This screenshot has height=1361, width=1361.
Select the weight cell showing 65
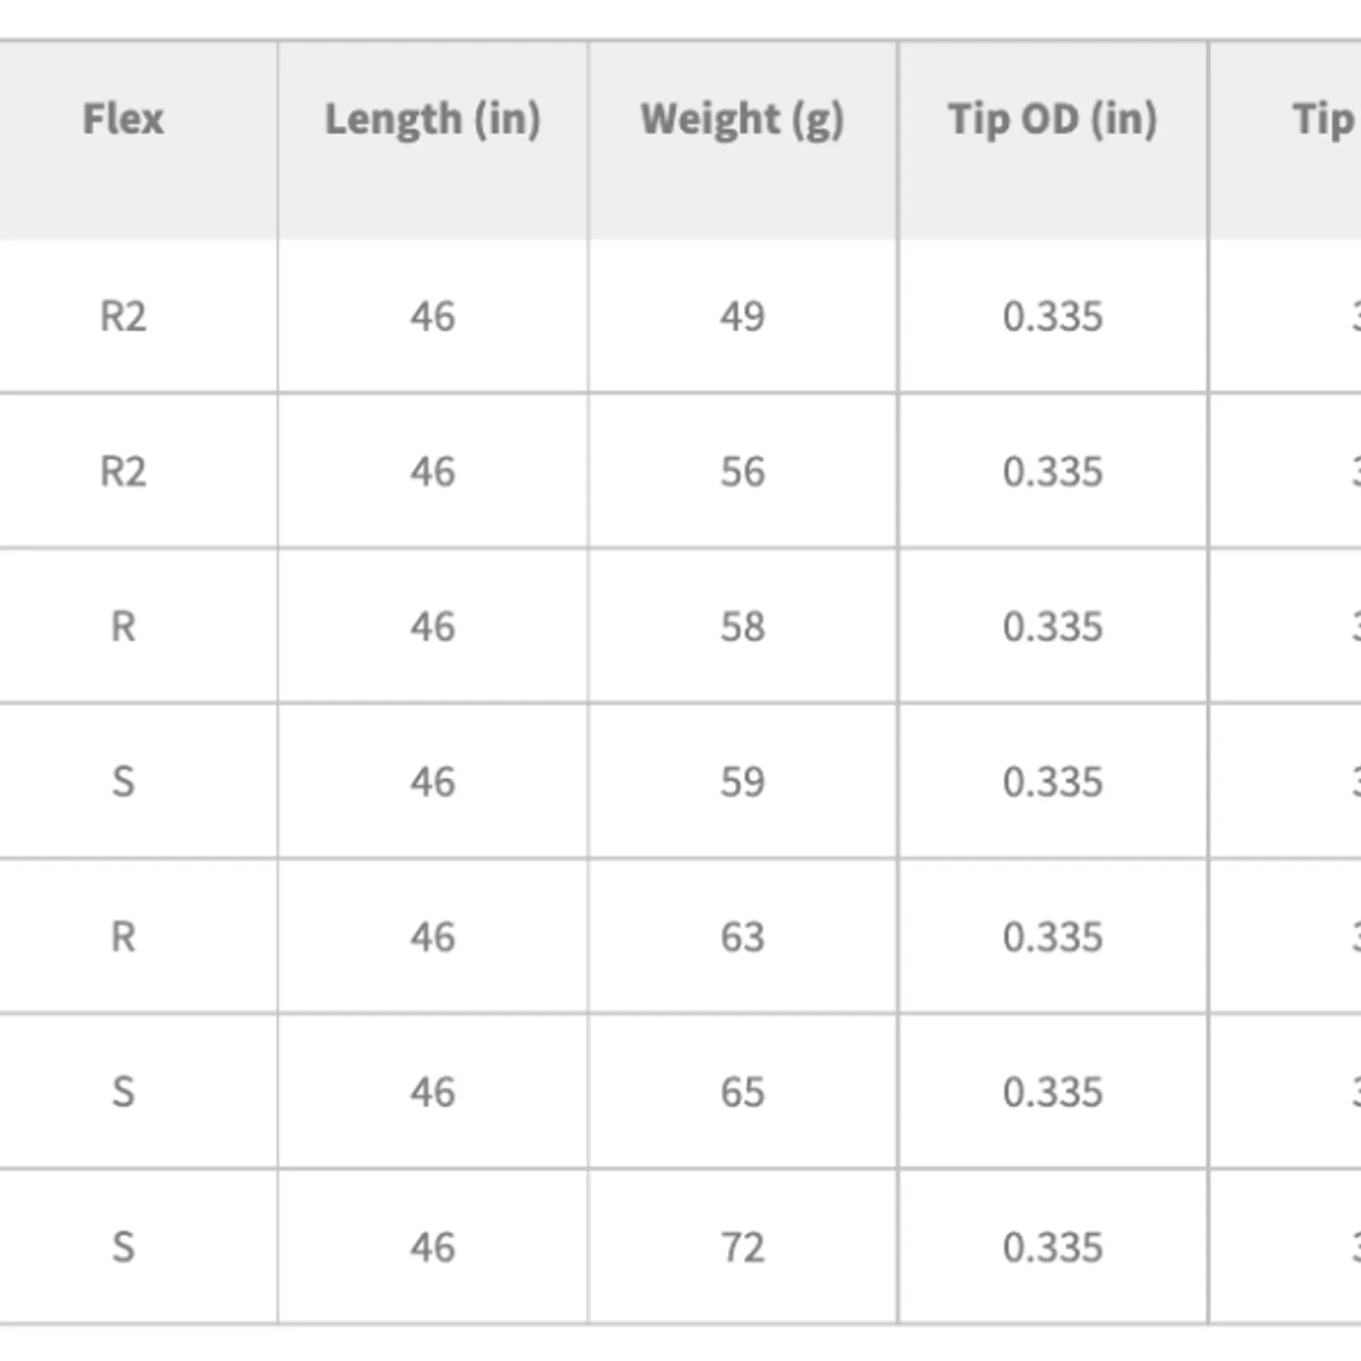(x=743, y=1092)
